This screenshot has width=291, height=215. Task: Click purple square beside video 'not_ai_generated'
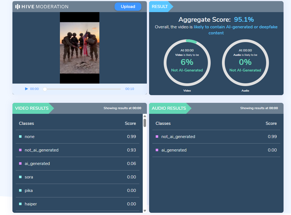(20, 150)
